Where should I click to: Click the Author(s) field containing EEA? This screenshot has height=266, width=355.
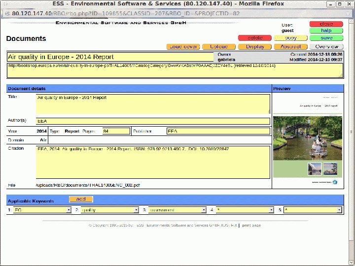pyautogui.click(x=153, y=121)
